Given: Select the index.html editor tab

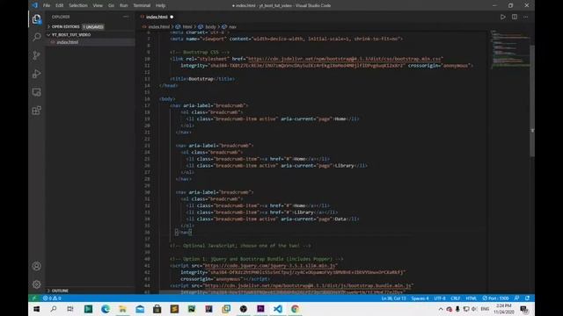Looking at the screenshot, I should tap(157, 17).
